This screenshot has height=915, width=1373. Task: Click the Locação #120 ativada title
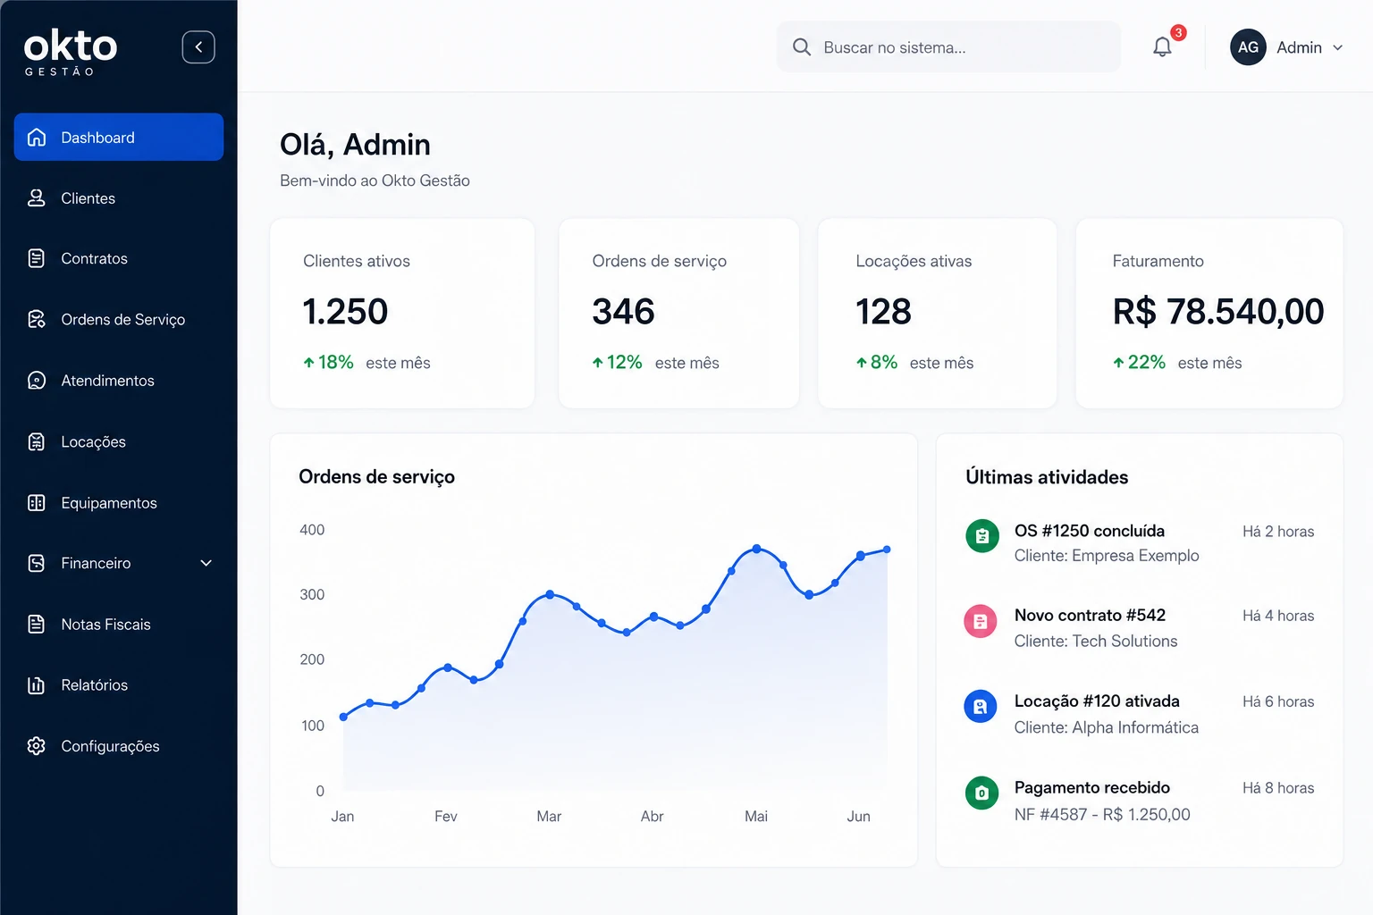click(1097, 701)
